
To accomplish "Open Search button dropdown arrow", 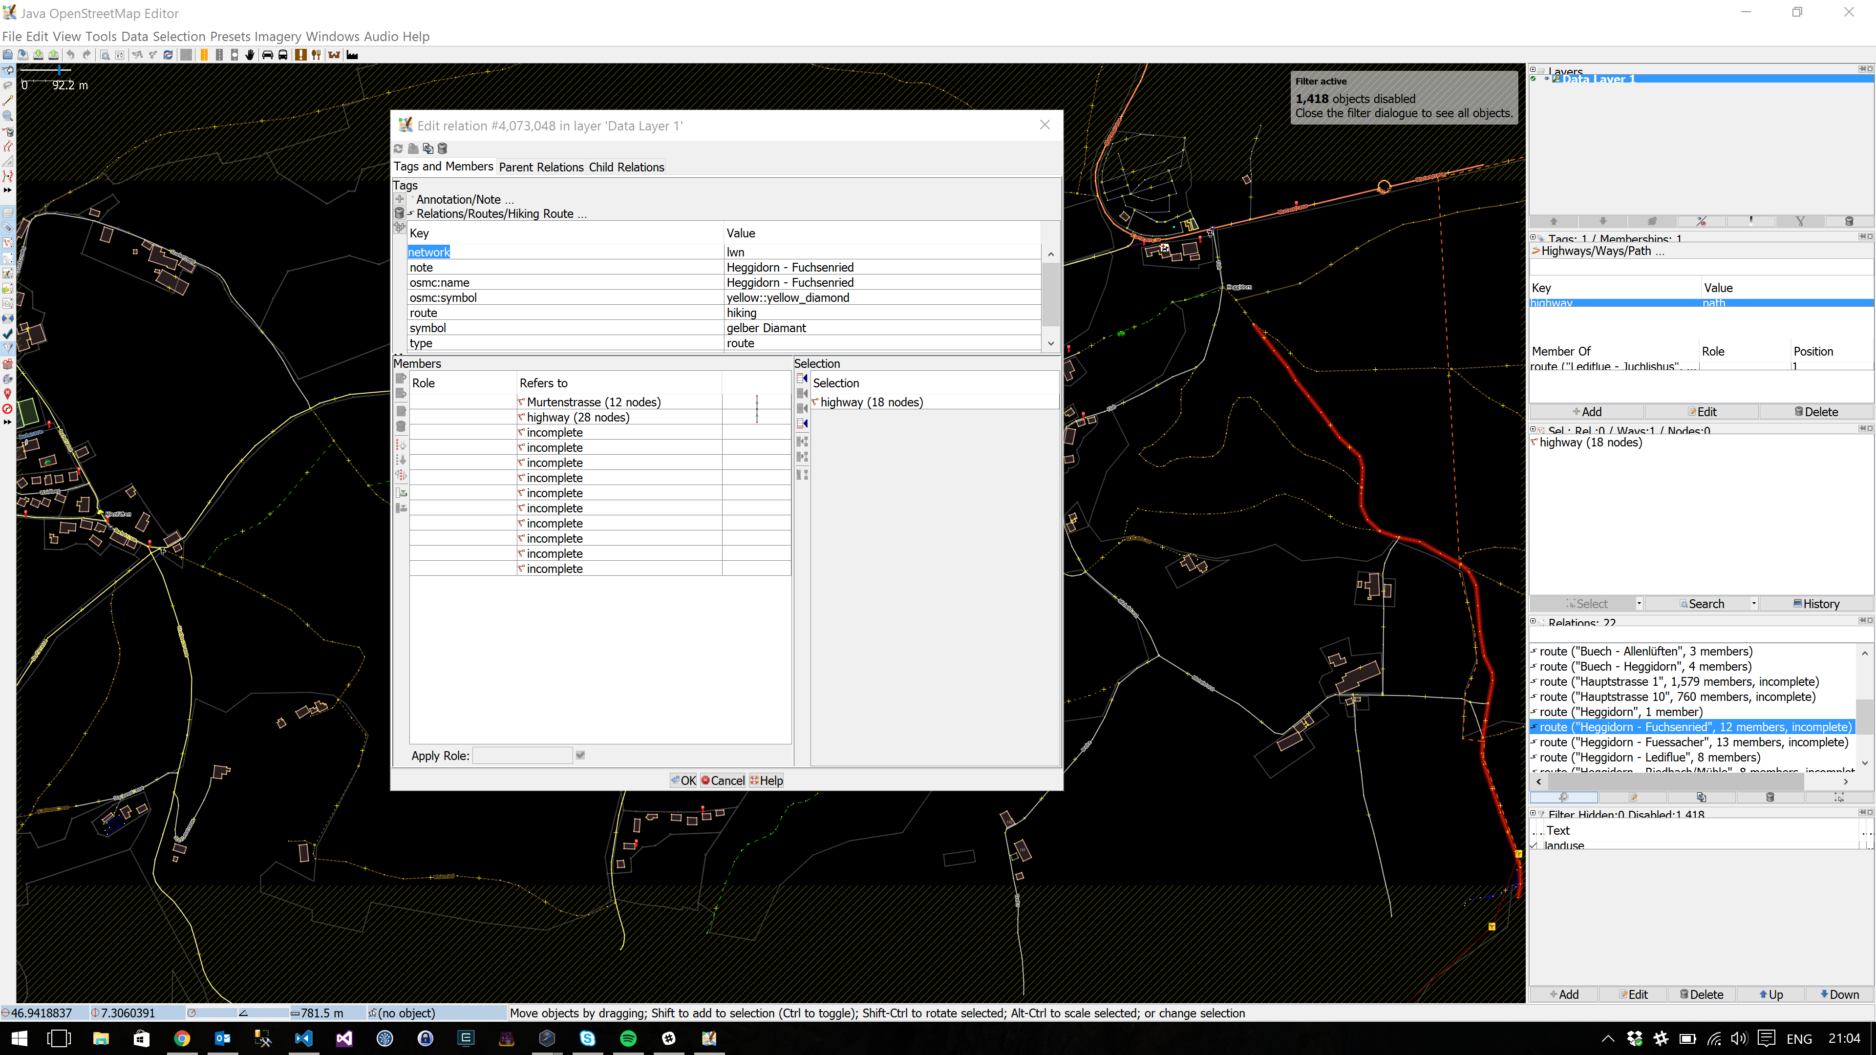I will tap(1754, 604).
